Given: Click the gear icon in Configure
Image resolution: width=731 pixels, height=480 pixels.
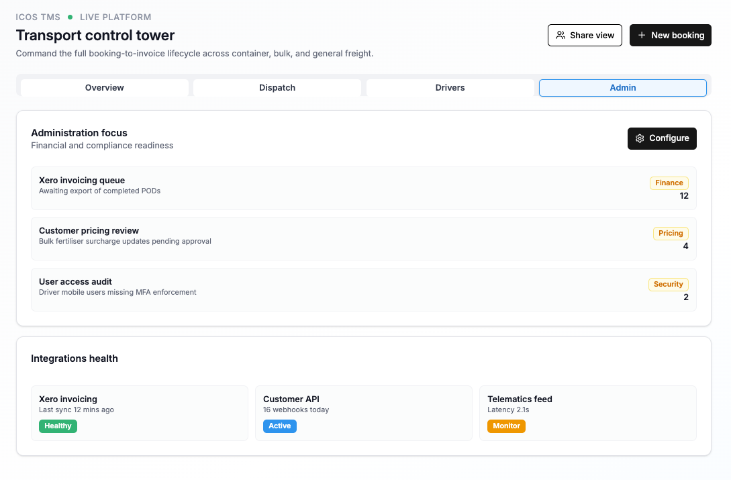Looking at the screenshot, I should (x=640, y=138).
